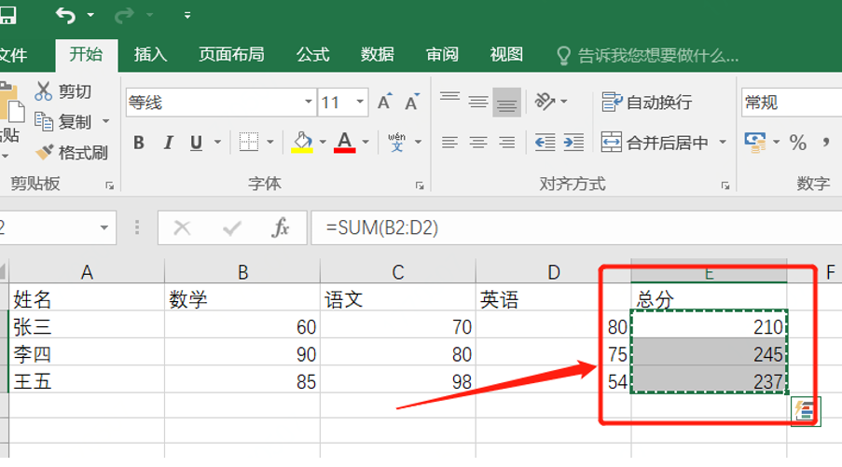
Task: Select column B header
Action: click(242, 271)
